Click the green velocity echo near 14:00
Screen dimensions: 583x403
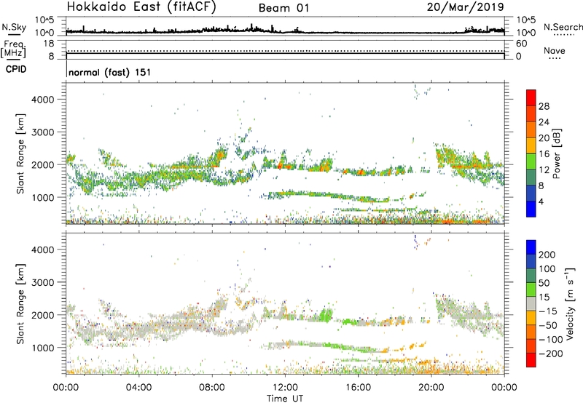click(326, 315)
